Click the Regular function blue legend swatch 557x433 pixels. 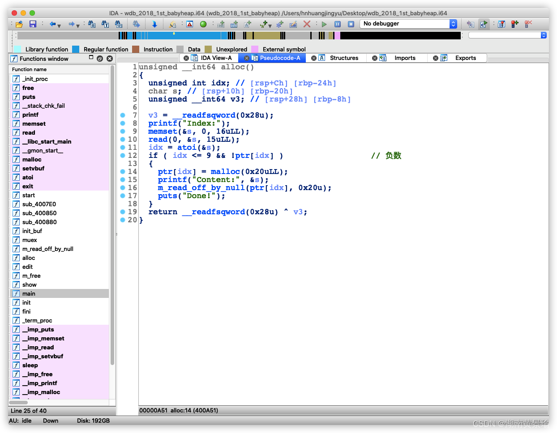click(76, 49)
